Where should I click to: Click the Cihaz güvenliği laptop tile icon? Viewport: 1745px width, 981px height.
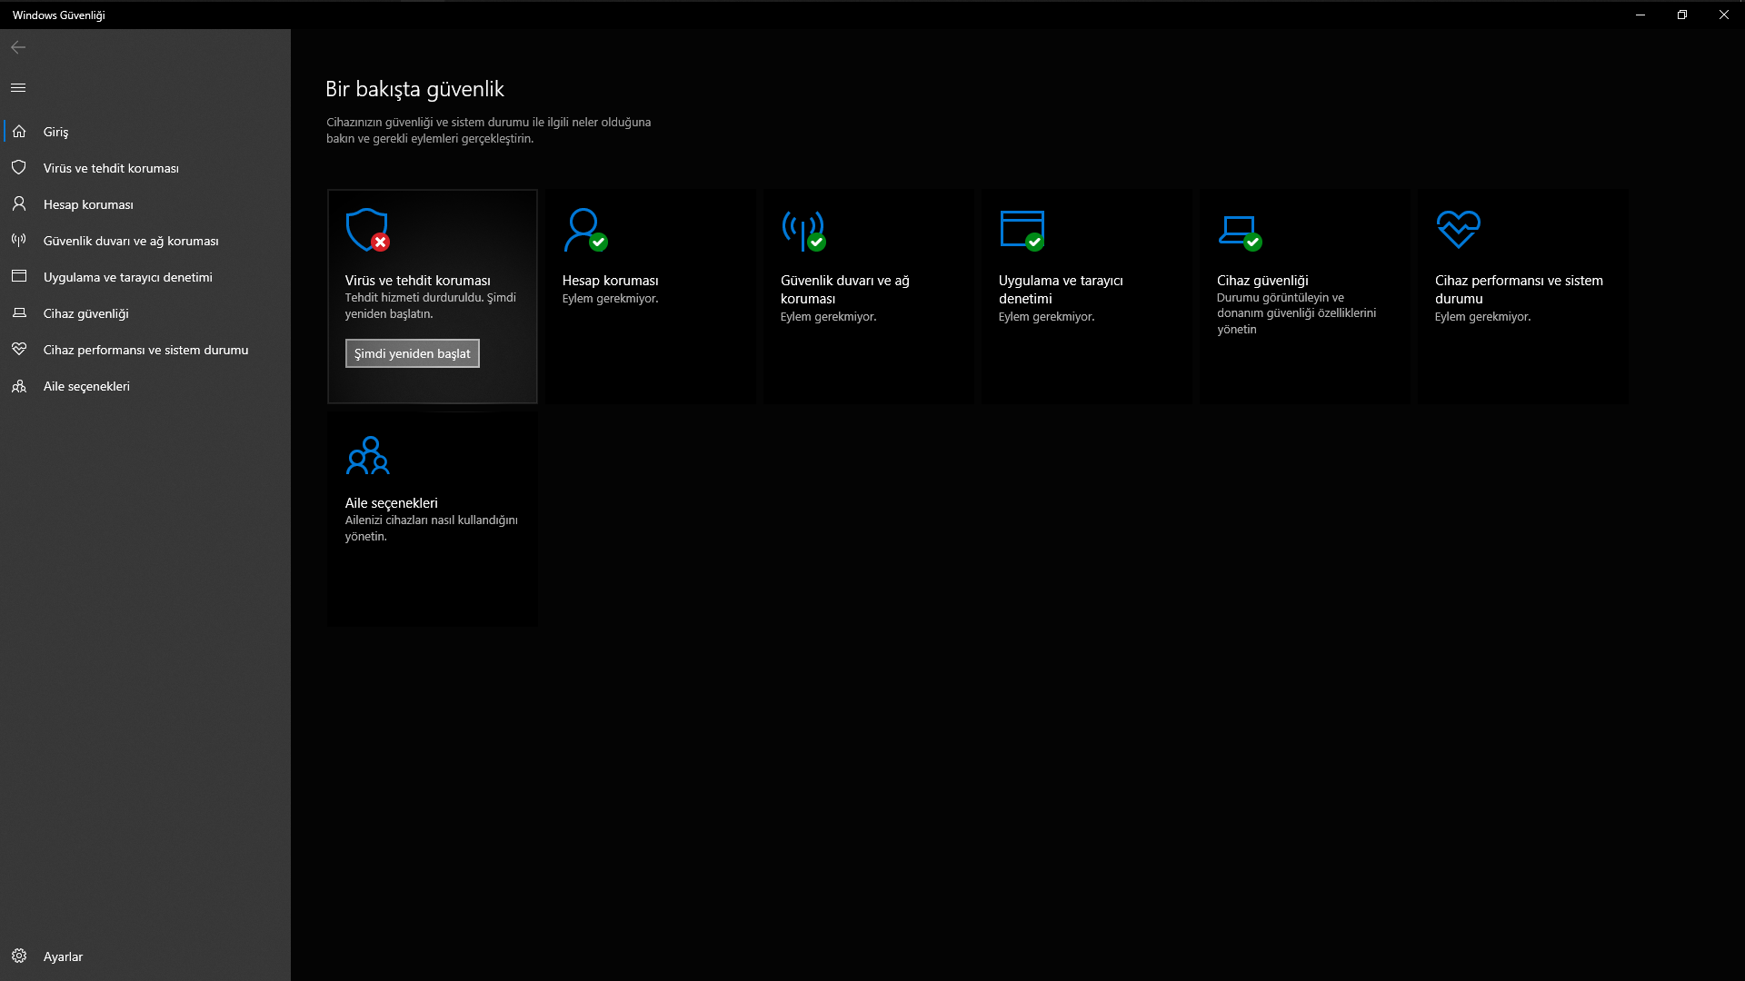click(x=1240, y=233)
